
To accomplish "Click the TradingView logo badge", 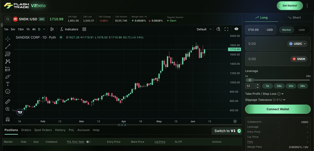I will [20, 113].
